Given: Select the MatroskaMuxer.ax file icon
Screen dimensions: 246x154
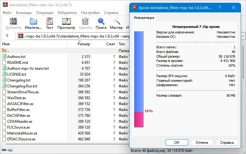Looking at the screenshot, I should (x=4, y=133).
